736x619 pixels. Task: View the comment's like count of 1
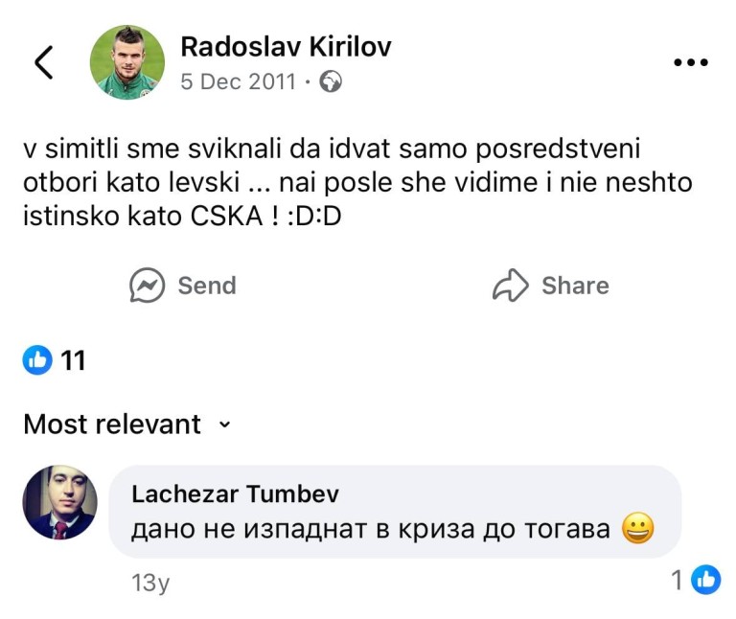[678, 580]
